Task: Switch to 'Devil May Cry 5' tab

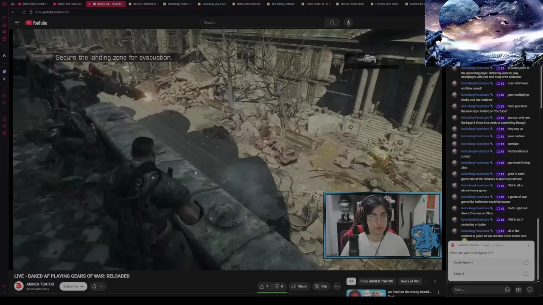Action: click(x=211, y=4)
